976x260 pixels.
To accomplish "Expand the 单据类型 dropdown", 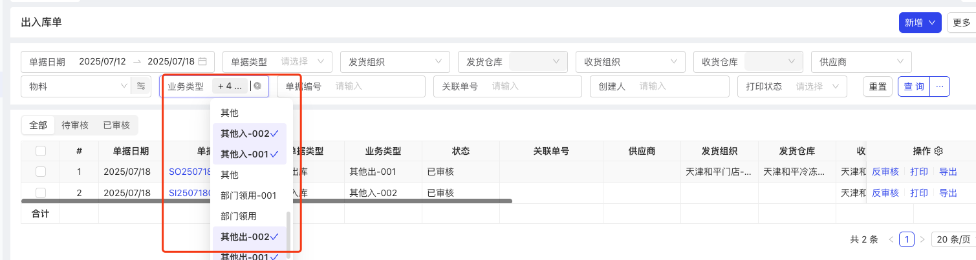I will coord(277,62).
